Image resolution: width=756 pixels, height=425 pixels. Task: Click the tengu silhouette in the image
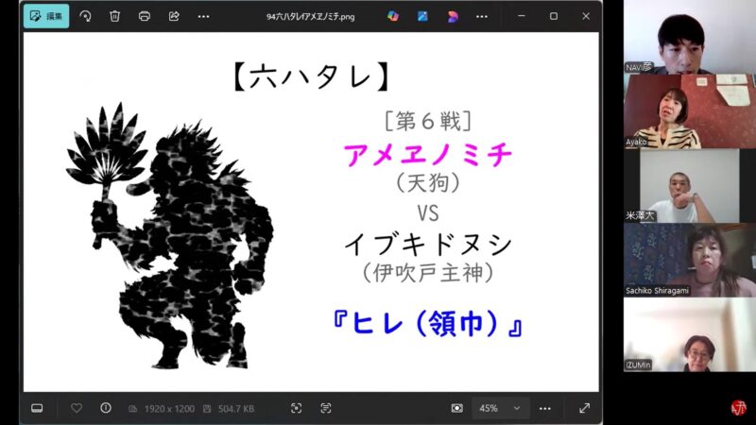click(170, 236)
